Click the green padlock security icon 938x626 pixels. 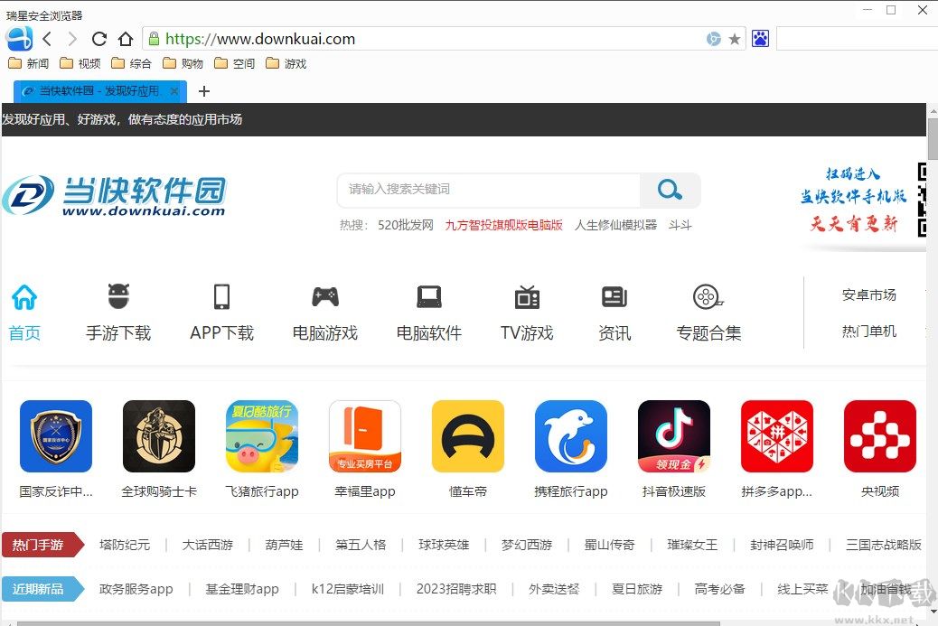click(x=154, y=39)
